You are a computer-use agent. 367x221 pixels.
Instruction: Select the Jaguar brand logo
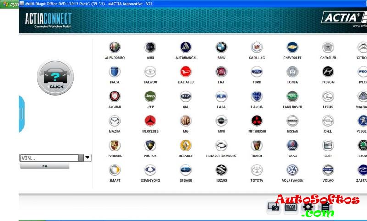(x=114, y=97)
